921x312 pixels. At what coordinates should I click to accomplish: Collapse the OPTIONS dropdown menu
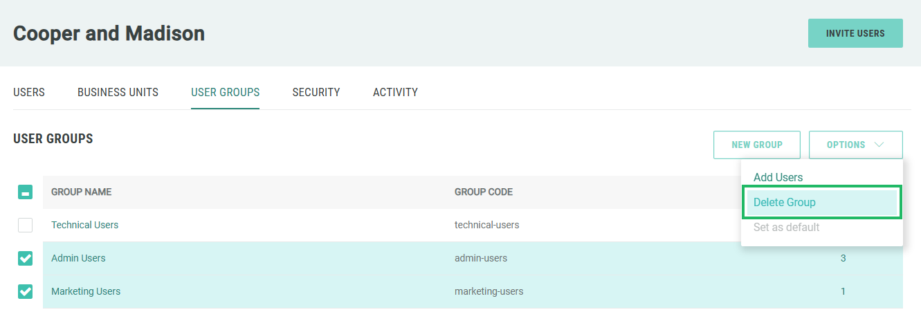[x=855, y=145]
